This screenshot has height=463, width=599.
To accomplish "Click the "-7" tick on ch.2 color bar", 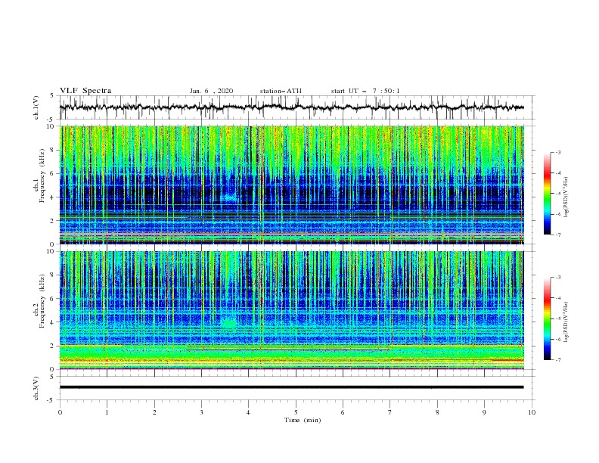I will pyautogui.click(x=557, y=359).
